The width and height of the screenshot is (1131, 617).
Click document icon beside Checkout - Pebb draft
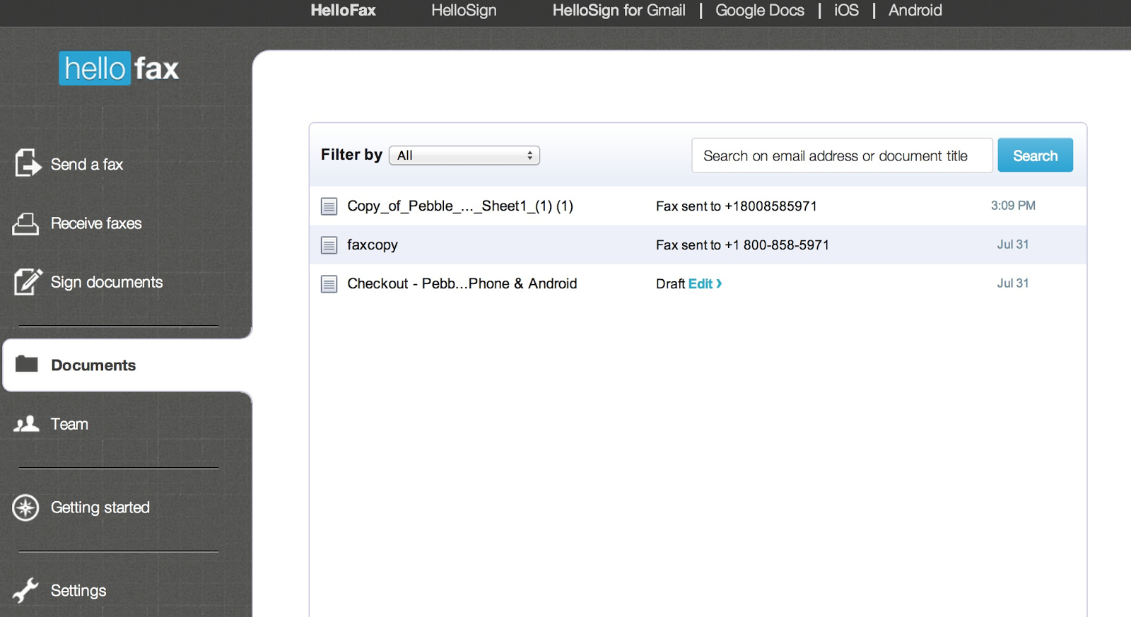click(329, 284)
